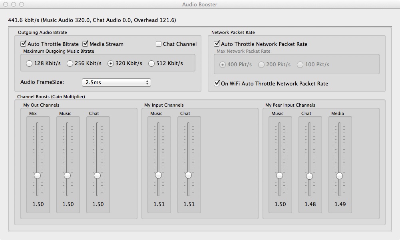
Task: Select the 512 Kbit/s maximum bitrate
Action: coord(151,63)
